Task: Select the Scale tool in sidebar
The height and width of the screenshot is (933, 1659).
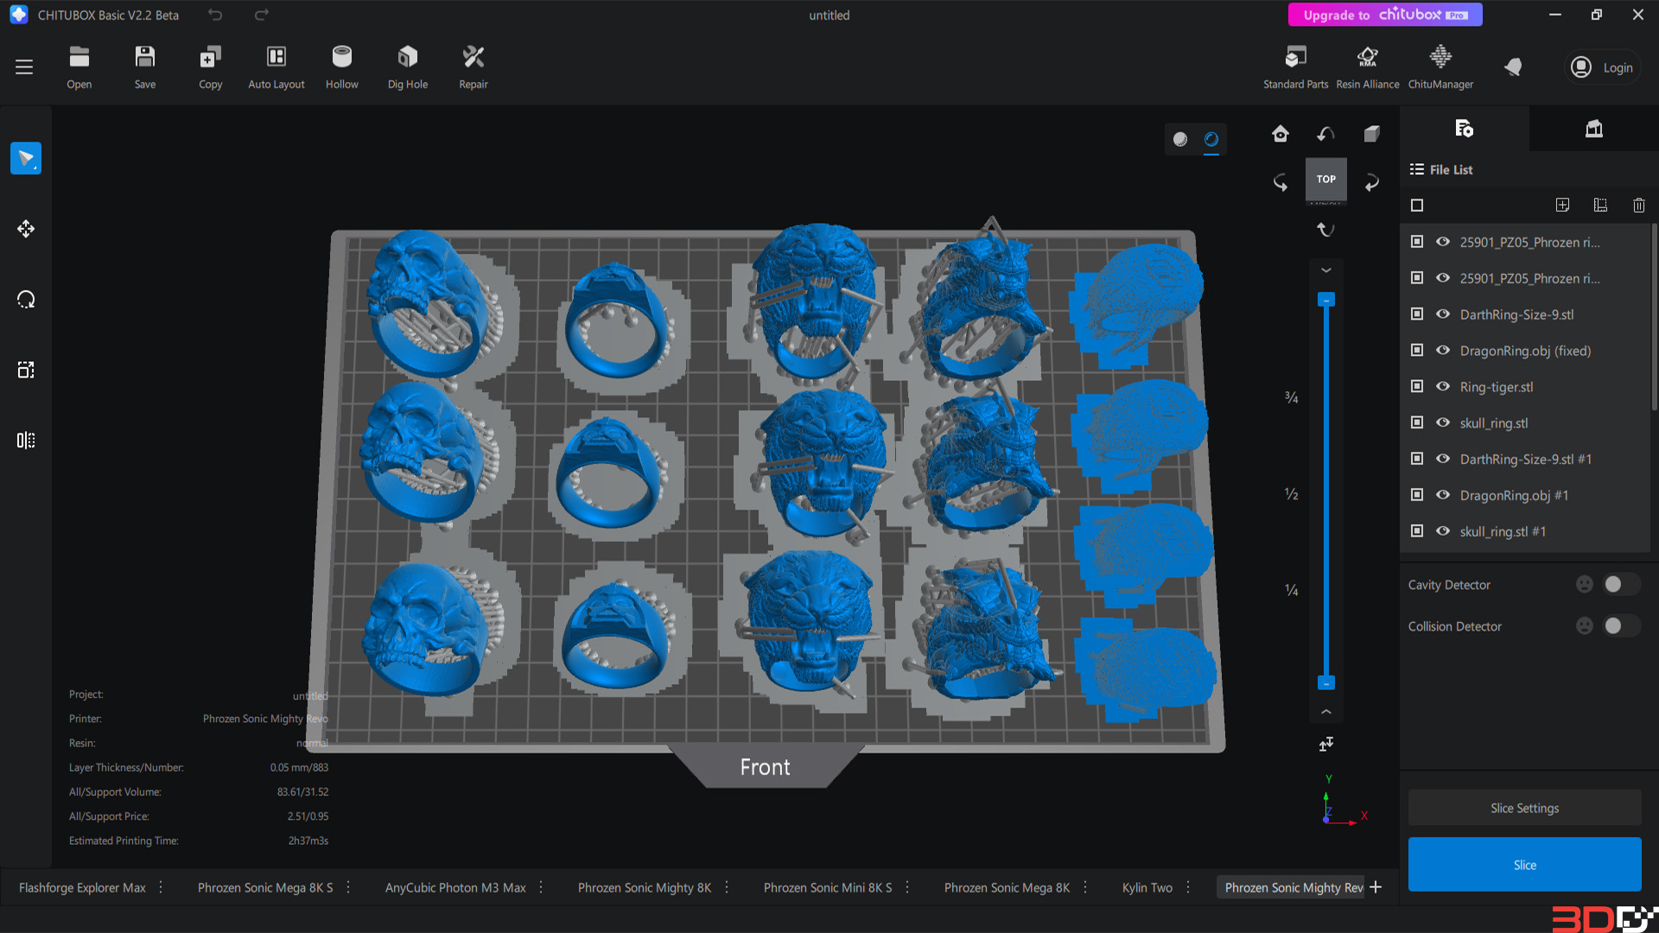Action: [26, 370]
